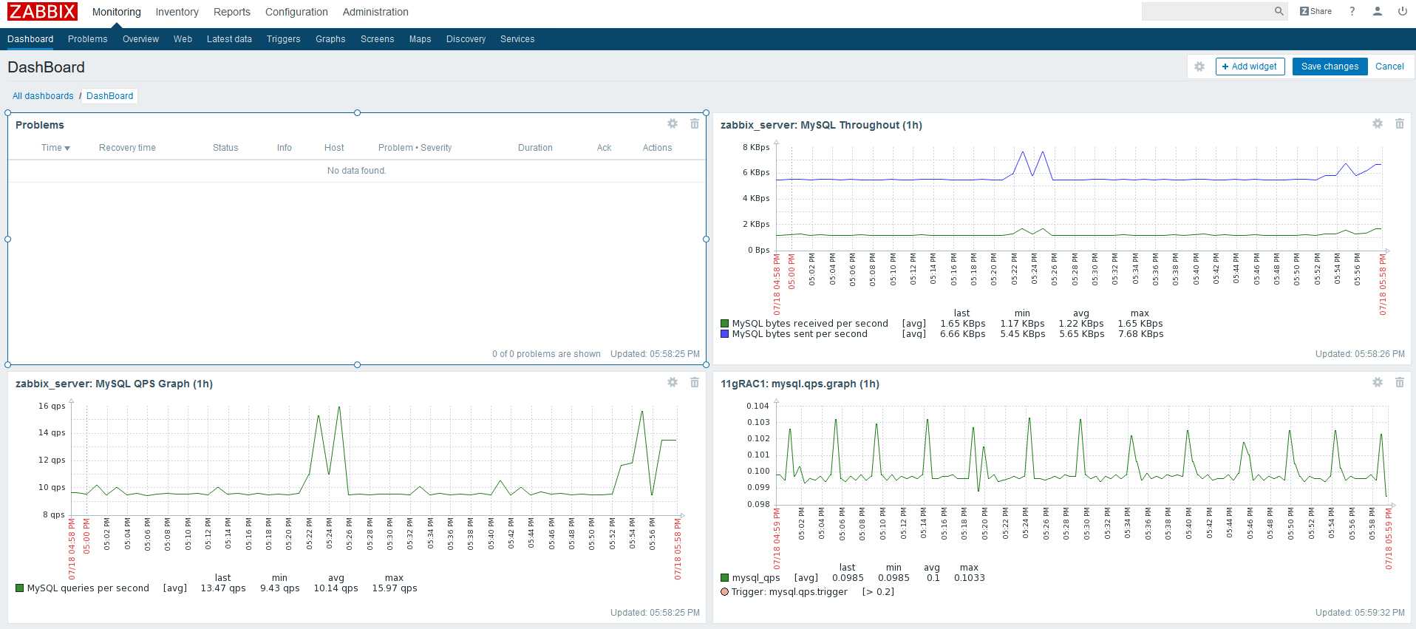Go to the Services submenu tab
The width and height of the screenshot is (1416, 629).
coord(517,39)
